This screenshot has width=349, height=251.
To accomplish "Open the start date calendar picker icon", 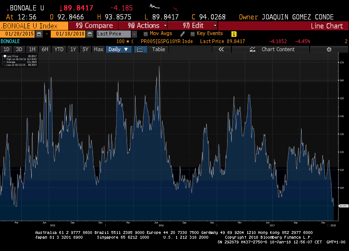I will (x=39, y=34).
